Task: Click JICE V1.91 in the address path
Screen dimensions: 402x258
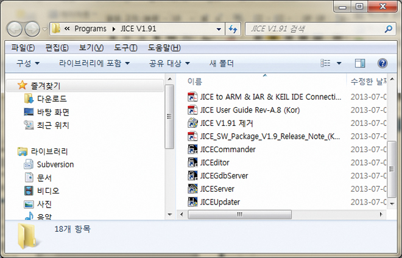Action: coord(138,29)
